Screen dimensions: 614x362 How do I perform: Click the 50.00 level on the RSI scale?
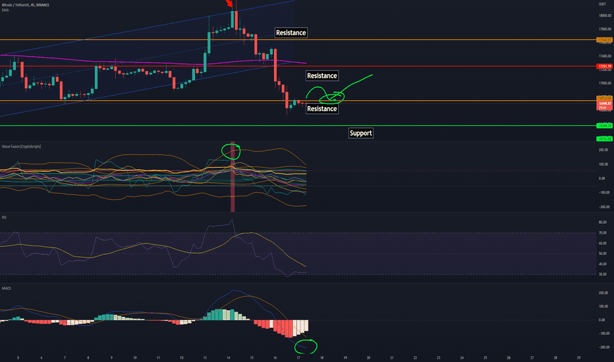point(603,253)
